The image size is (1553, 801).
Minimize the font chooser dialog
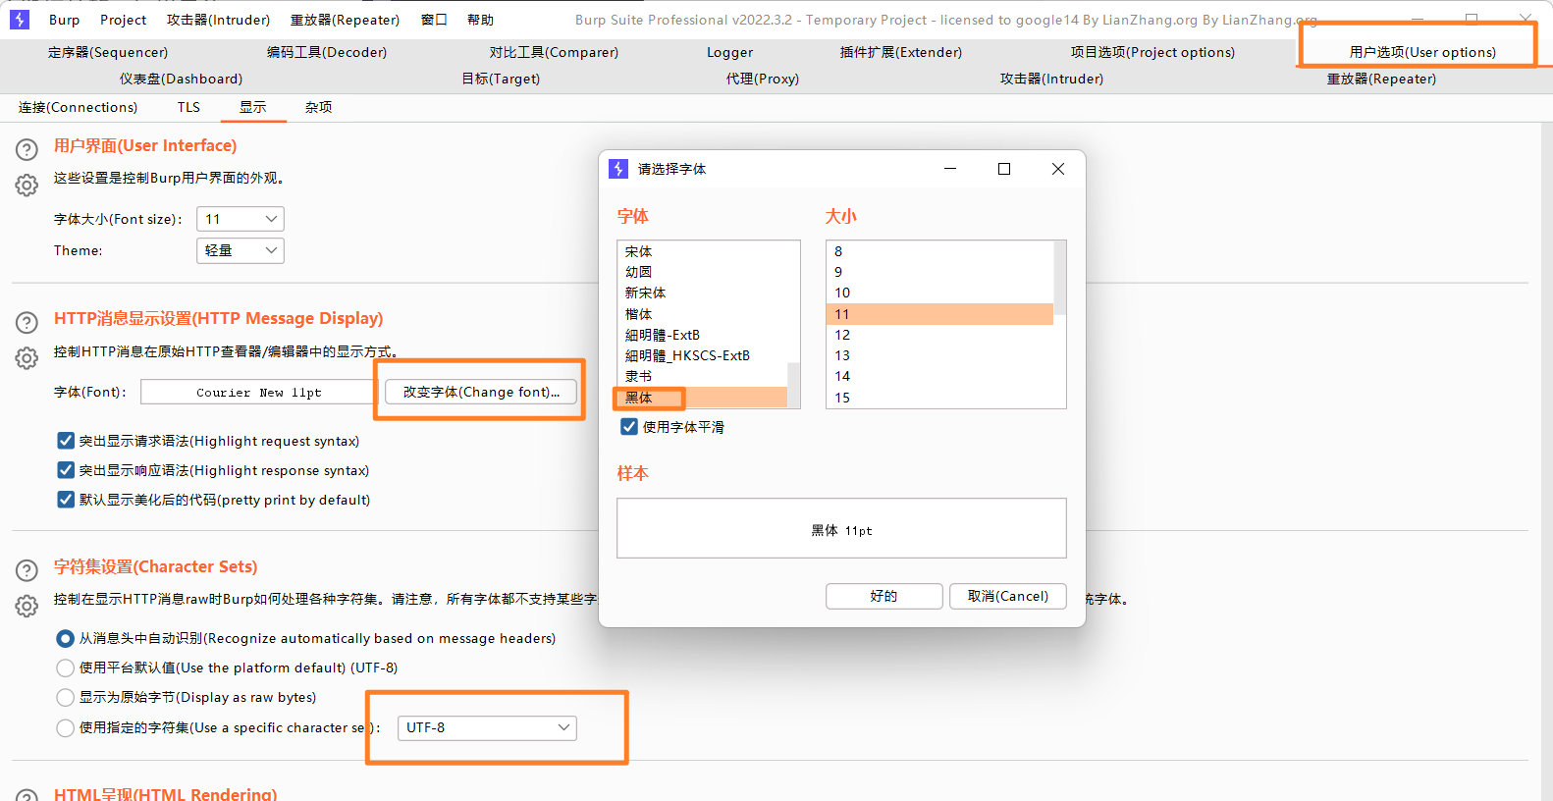pos(950,169)
